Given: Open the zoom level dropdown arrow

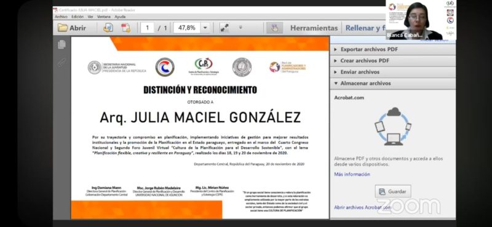Looking at the screenshot, I should tap(205, 28).
